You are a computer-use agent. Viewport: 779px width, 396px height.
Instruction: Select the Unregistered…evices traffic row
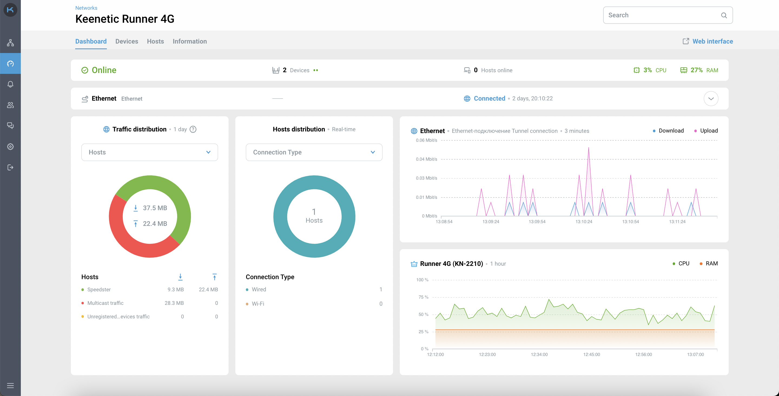[149, 317]
